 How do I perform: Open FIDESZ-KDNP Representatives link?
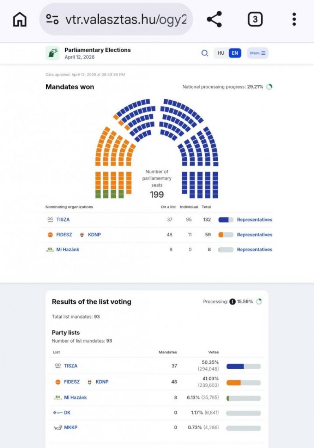point(254,235)
